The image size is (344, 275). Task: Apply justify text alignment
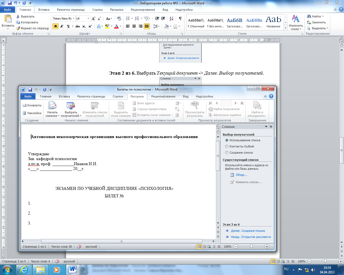pos(147,26)
